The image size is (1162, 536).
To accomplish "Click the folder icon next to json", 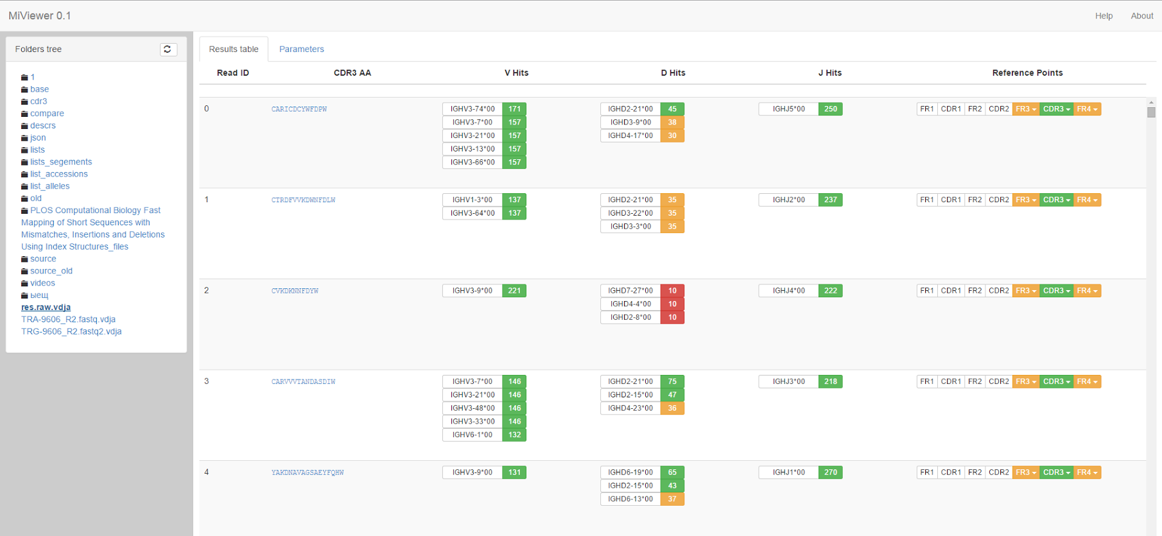I will 24,138.
